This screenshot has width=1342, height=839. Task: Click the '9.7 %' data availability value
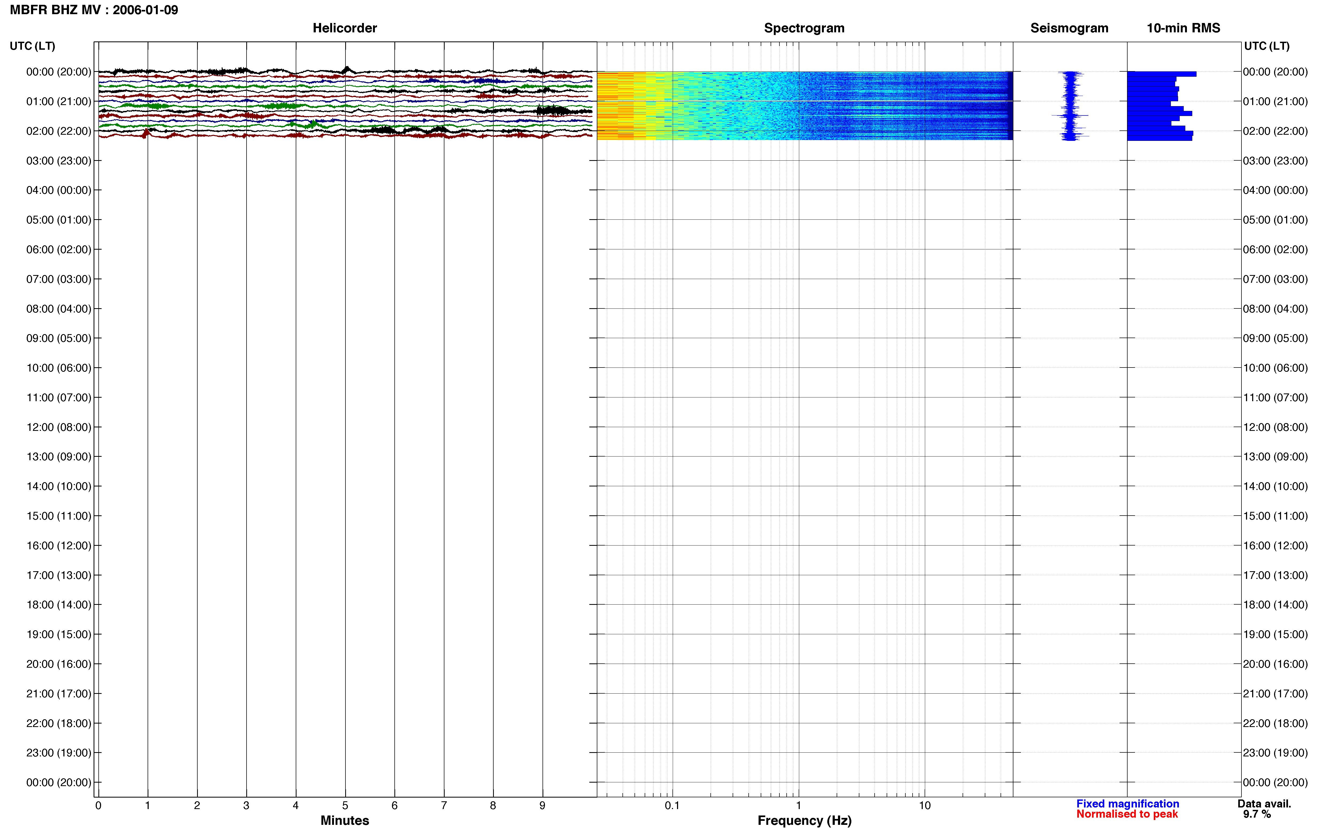coord(1256,814)
